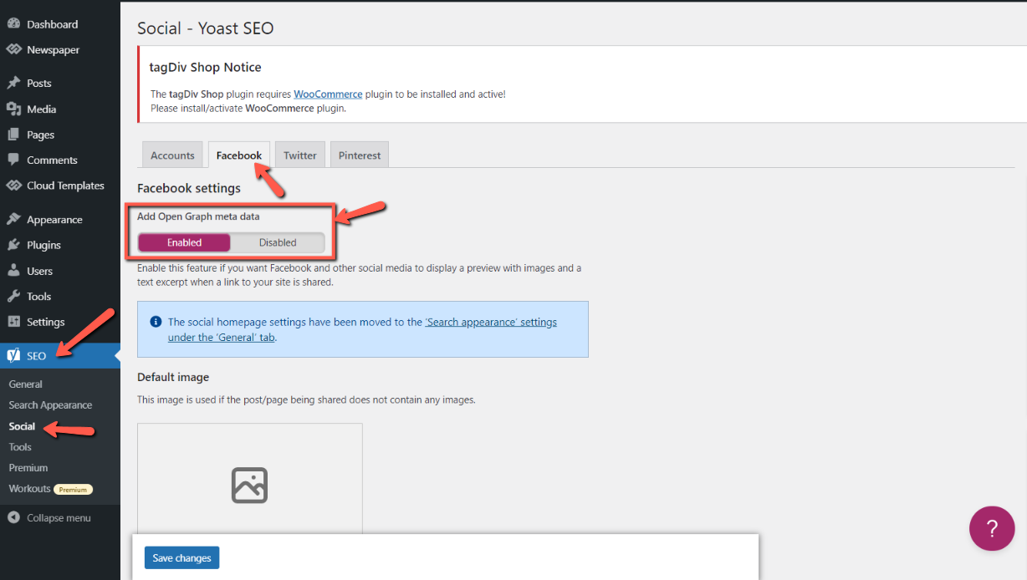Viewport: 1027px width, 580px height.
Task: Click the purple help question mark button
Action: click(x=992, y=528)
